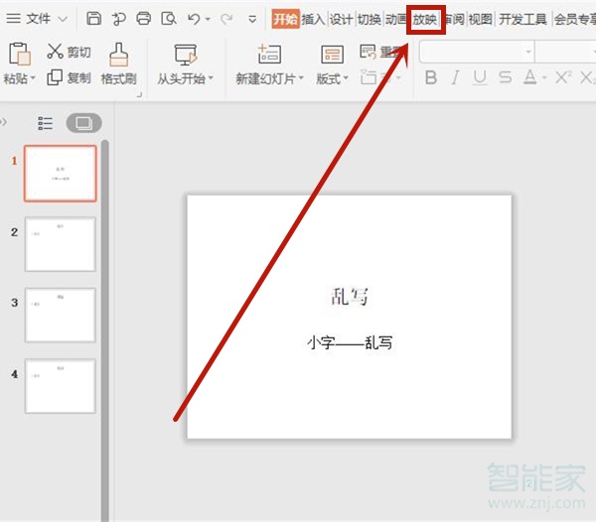Click the font color A button
This screenshot has width=596, height=522.
530,77
